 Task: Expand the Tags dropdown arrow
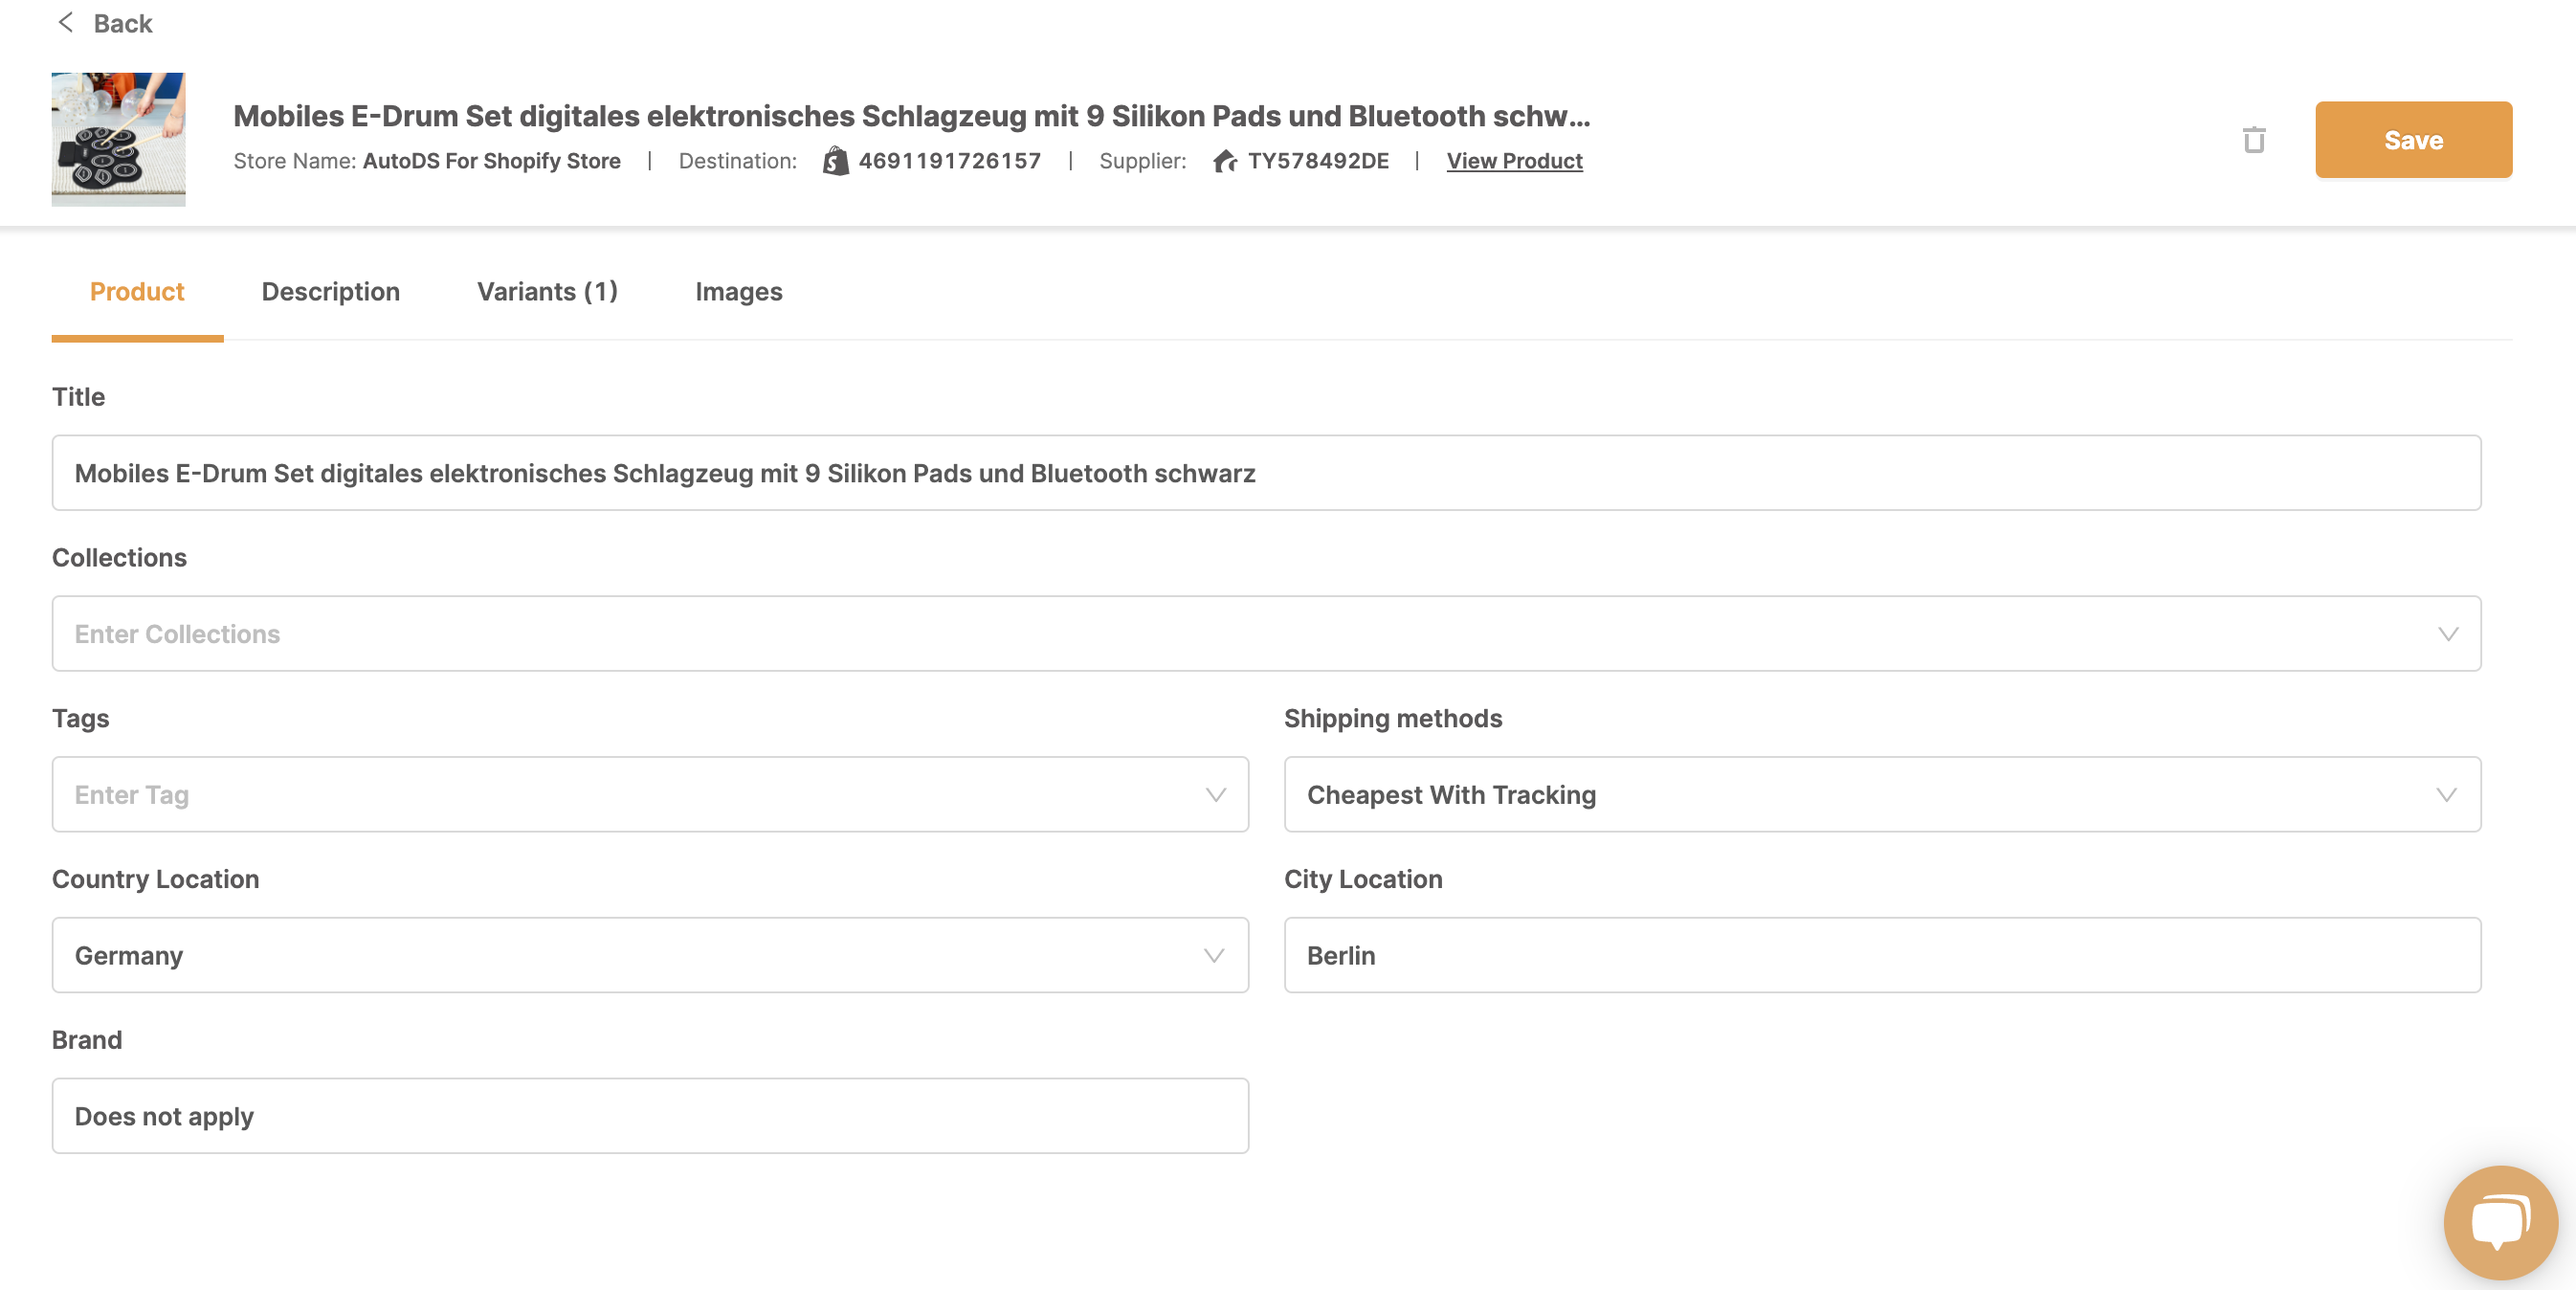coord(1215,795)
